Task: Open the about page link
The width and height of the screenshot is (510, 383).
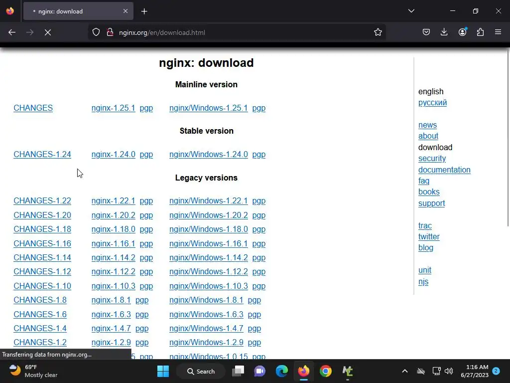Action: coord(428,136)
